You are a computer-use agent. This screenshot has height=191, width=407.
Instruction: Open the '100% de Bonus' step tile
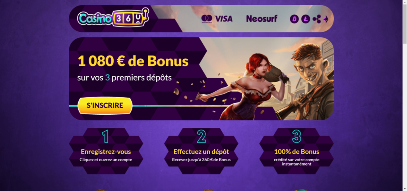coord(297,151)
